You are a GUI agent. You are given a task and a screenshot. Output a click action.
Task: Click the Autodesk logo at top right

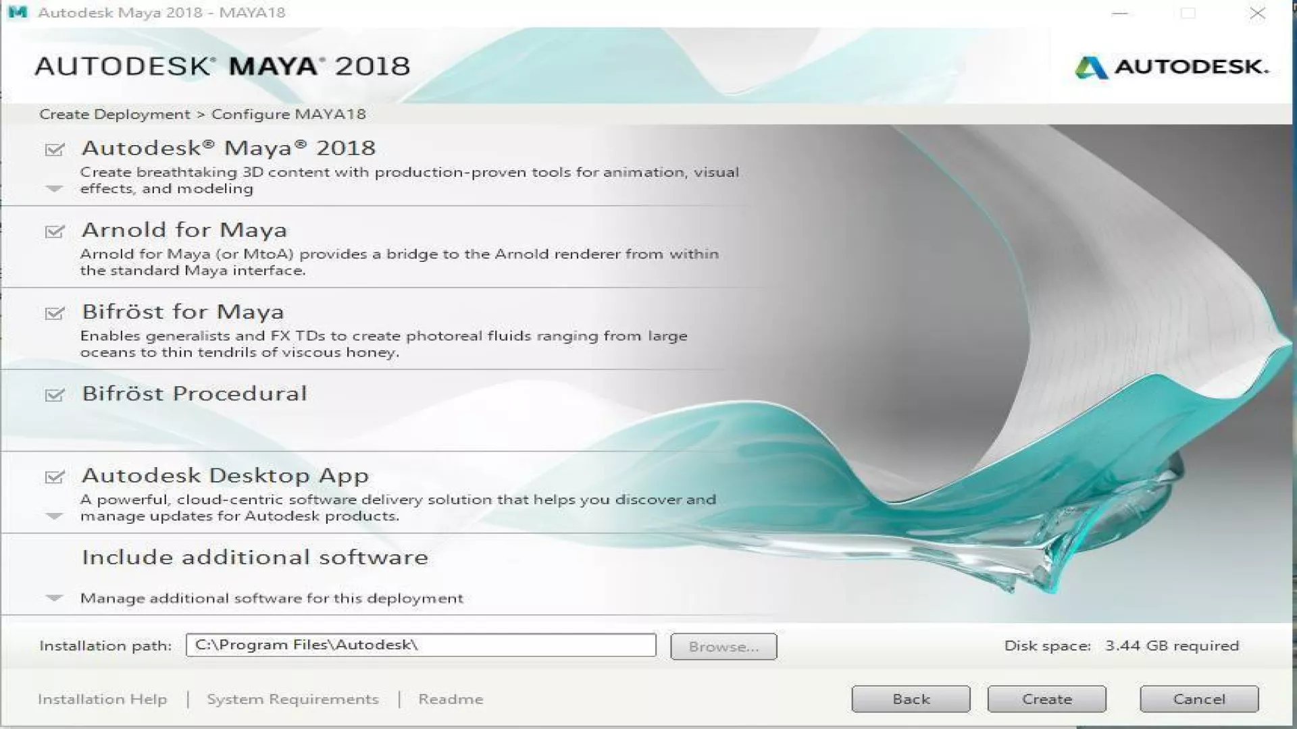(1171, 67)
